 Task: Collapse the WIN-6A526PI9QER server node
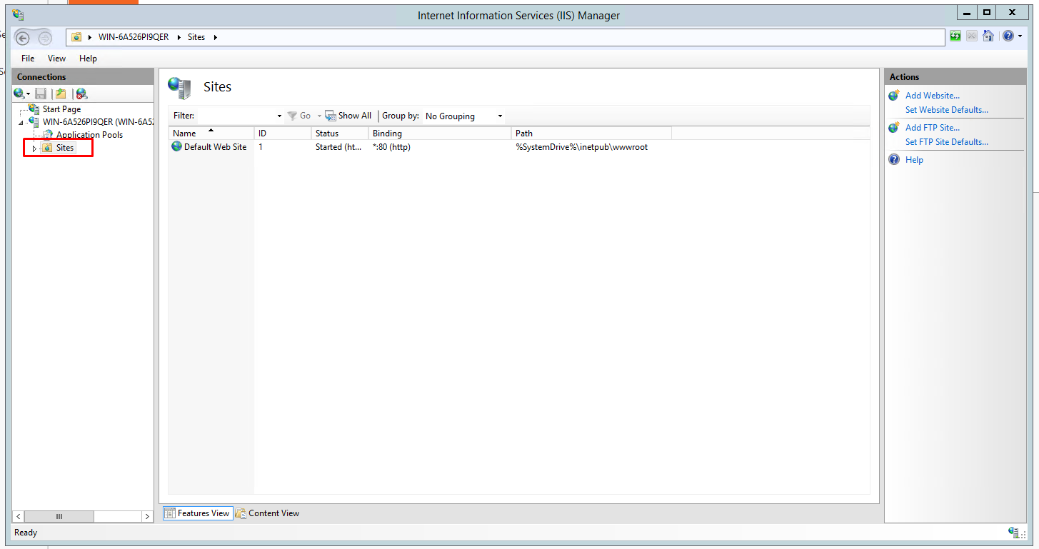click(x=21, y=123)
